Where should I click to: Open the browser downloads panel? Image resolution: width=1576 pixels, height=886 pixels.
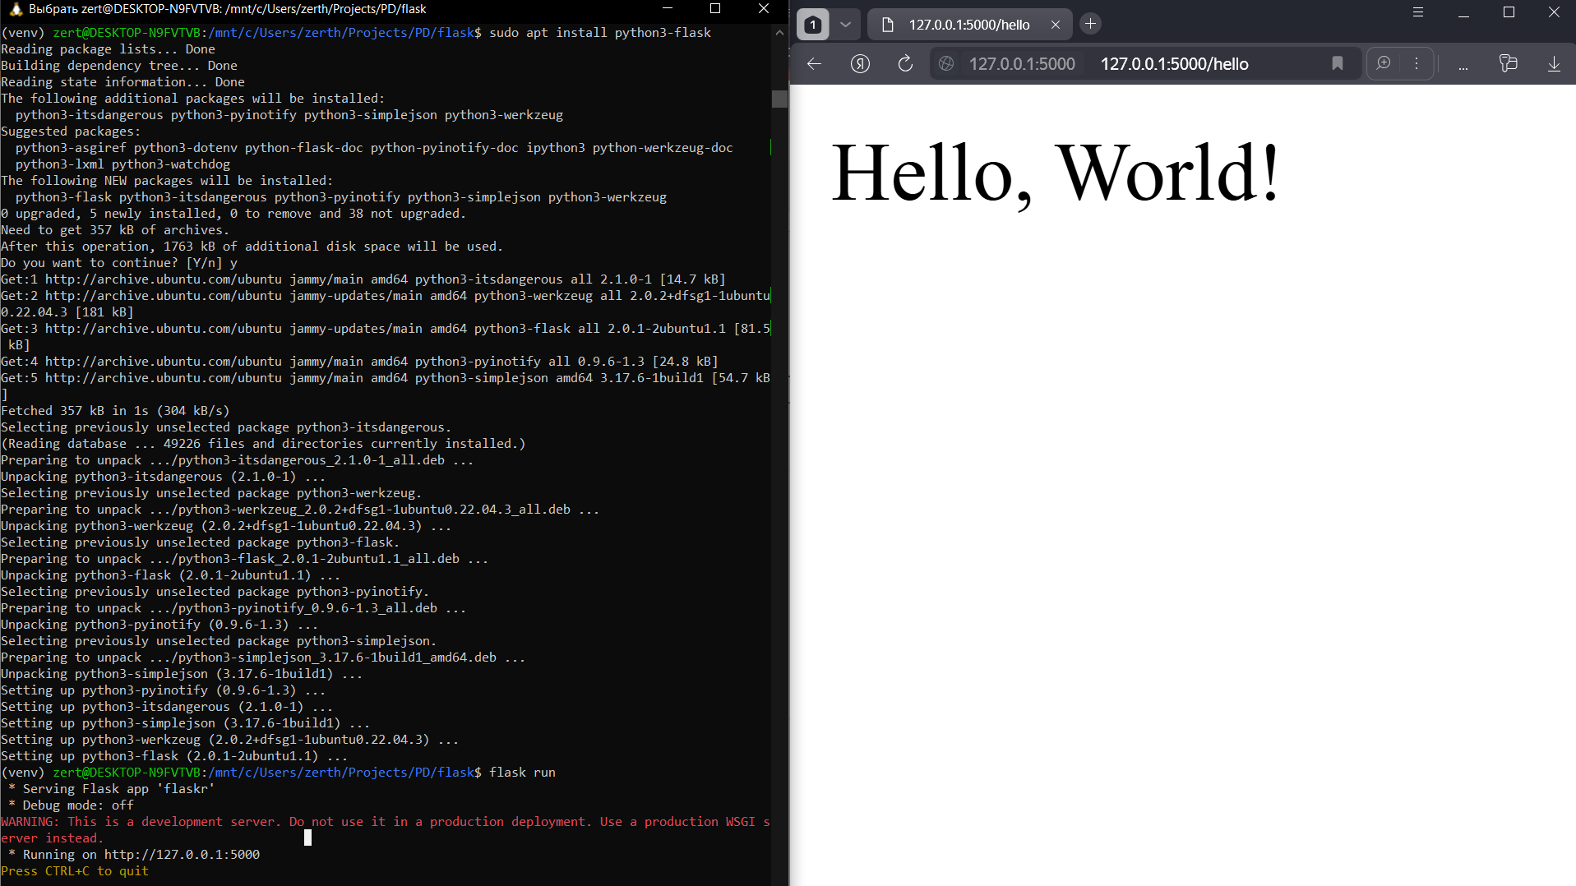[x=1554, y=63]
